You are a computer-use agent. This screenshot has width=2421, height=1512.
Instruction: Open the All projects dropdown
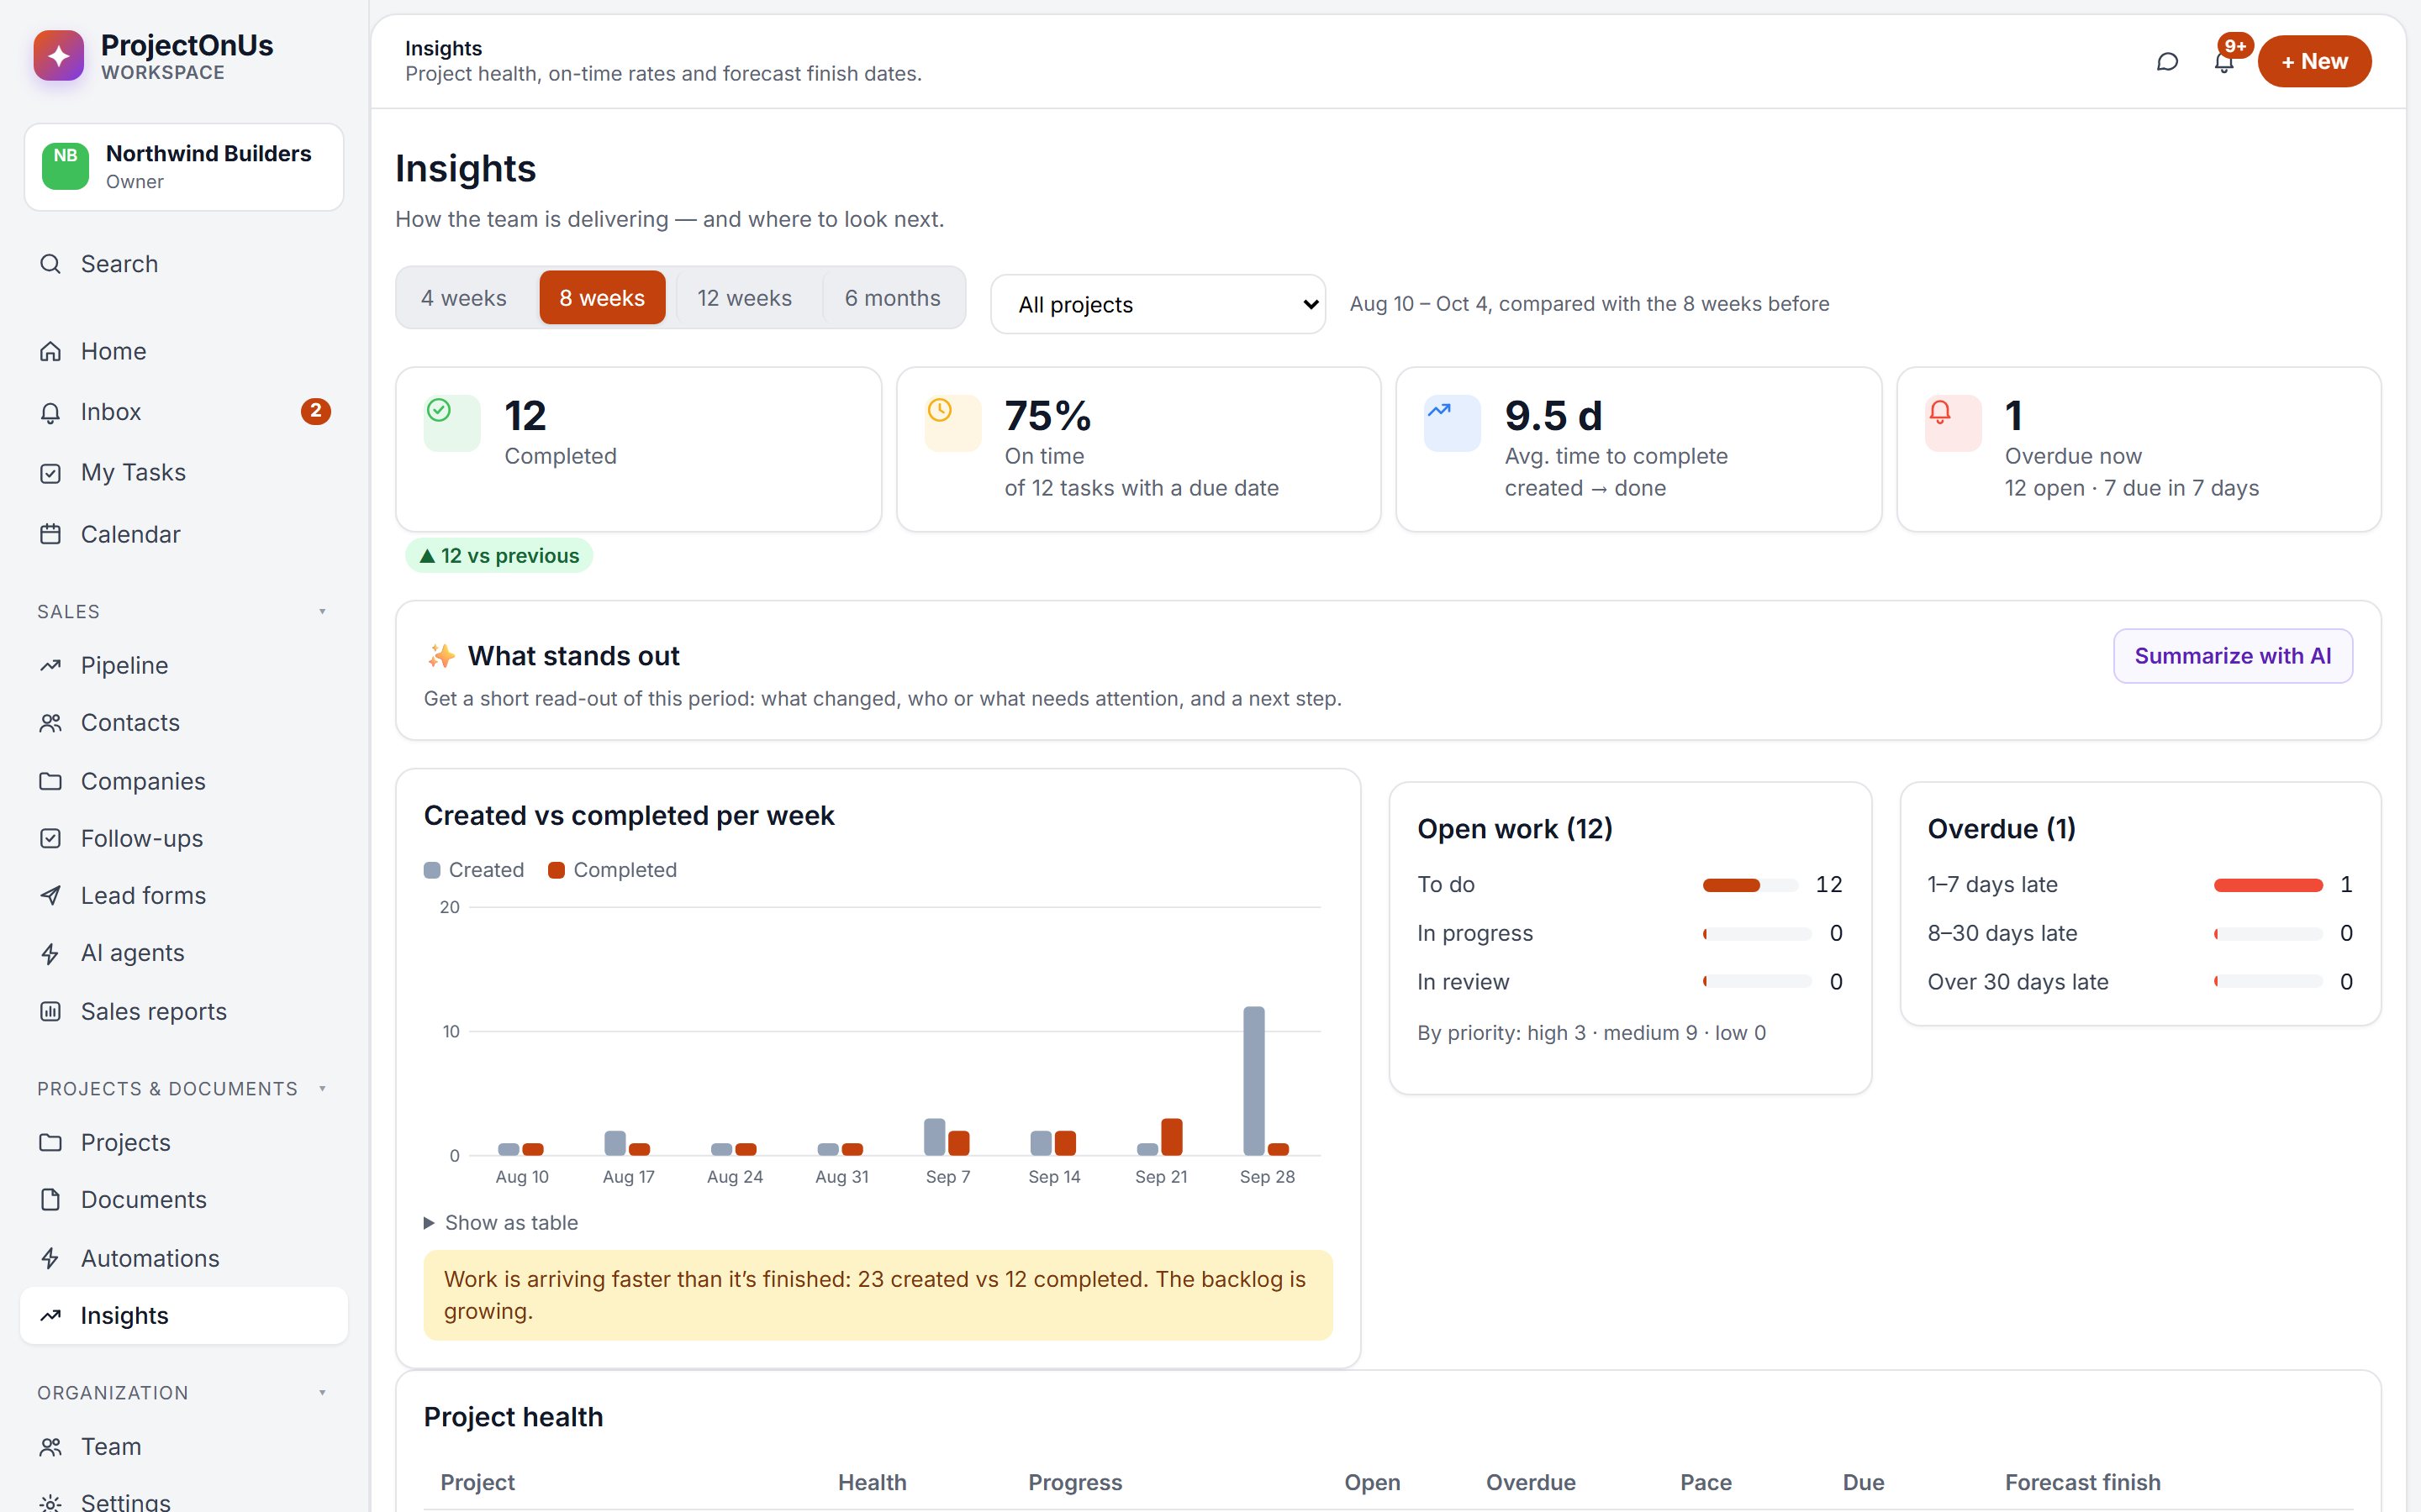tap(1158, 304)
